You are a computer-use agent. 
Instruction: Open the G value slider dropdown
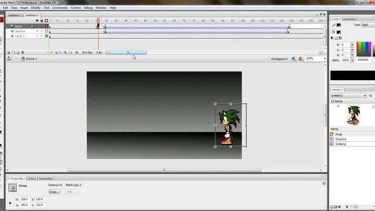(x=352, y=50)
